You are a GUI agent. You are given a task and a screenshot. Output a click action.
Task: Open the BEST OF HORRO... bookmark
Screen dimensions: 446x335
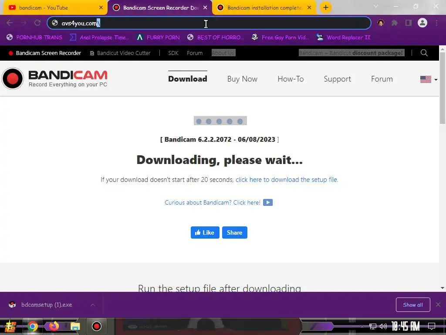[216, 38]
